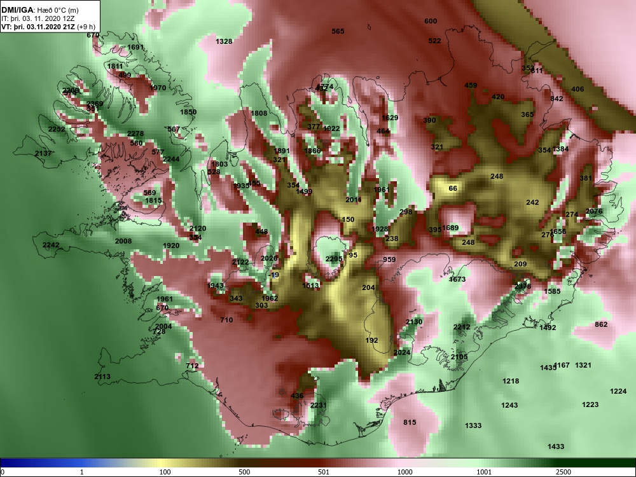Viewport: 636px width, 477px height.
Task: Click the map value '2113'
Action: tap(102, 377)
